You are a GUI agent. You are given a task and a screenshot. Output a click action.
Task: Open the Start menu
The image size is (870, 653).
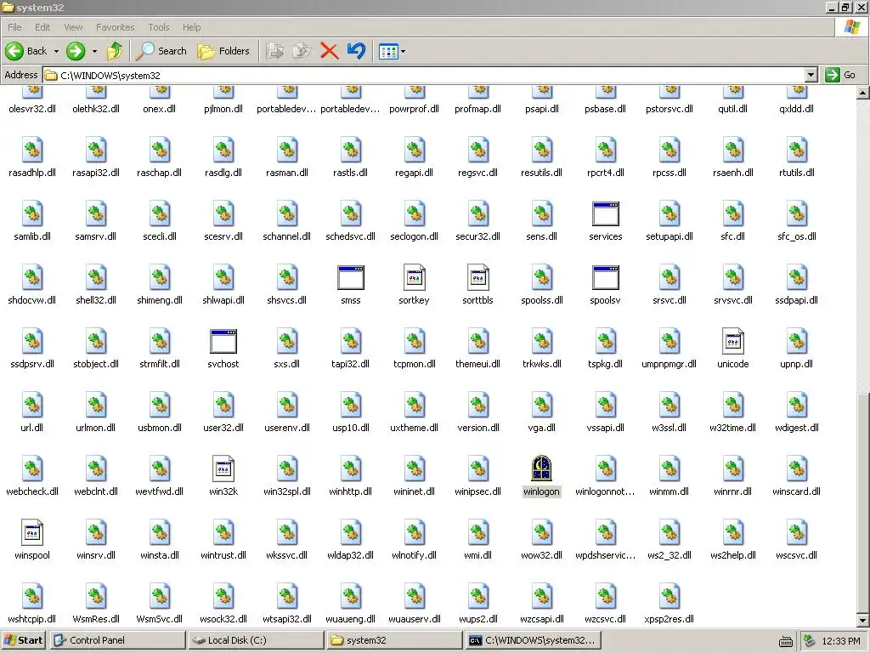click(x=23, y=640)
